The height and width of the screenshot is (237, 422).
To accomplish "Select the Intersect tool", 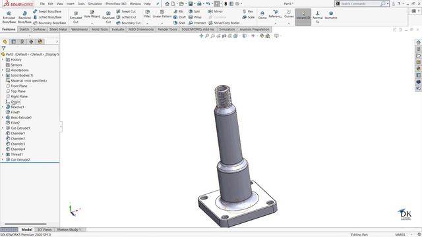I will pos(197,23).
